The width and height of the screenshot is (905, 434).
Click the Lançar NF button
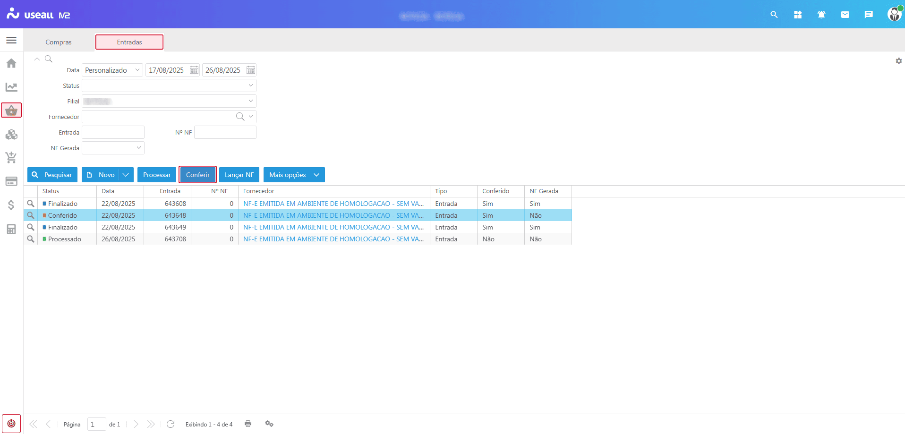(x=239, y=175)
